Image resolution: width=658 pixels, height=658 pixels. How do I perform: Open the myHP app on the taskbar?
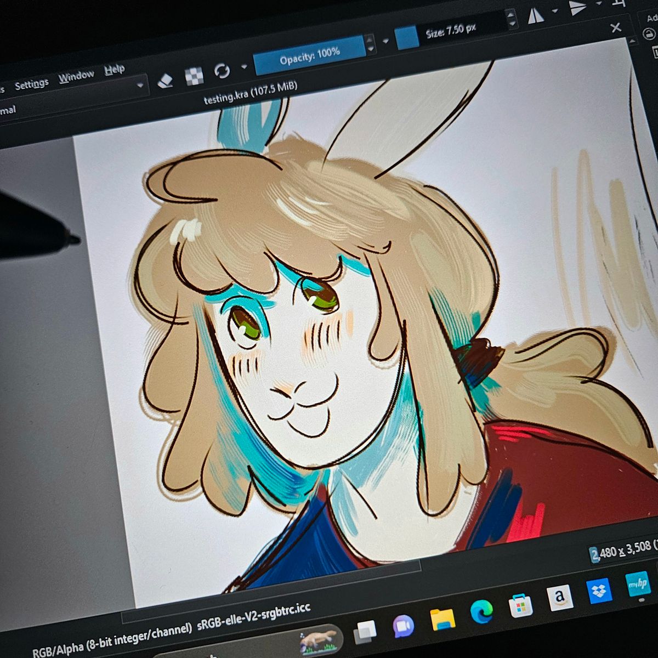[x=638, y=585]
